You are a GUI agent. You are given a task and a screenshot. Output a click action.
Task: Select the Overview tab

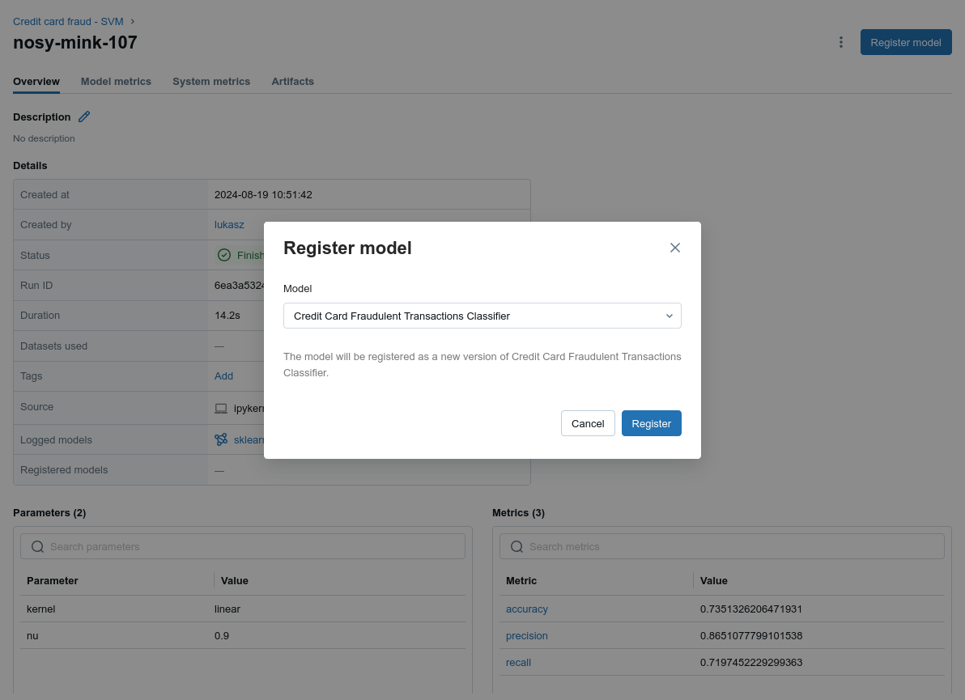pyautogui.click(x=36, y=81)
